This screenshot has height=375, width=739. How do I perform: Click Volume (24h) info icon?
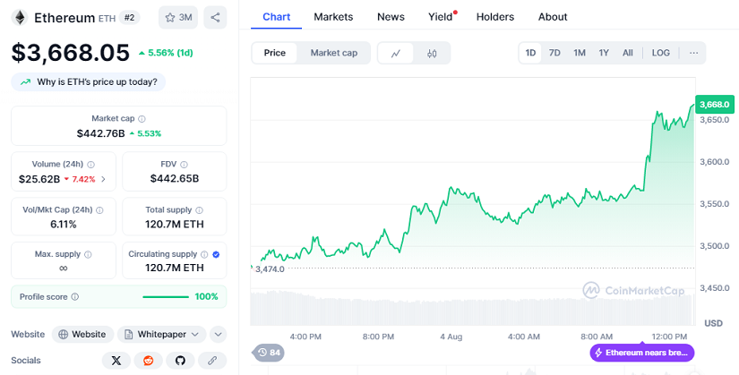91,165
